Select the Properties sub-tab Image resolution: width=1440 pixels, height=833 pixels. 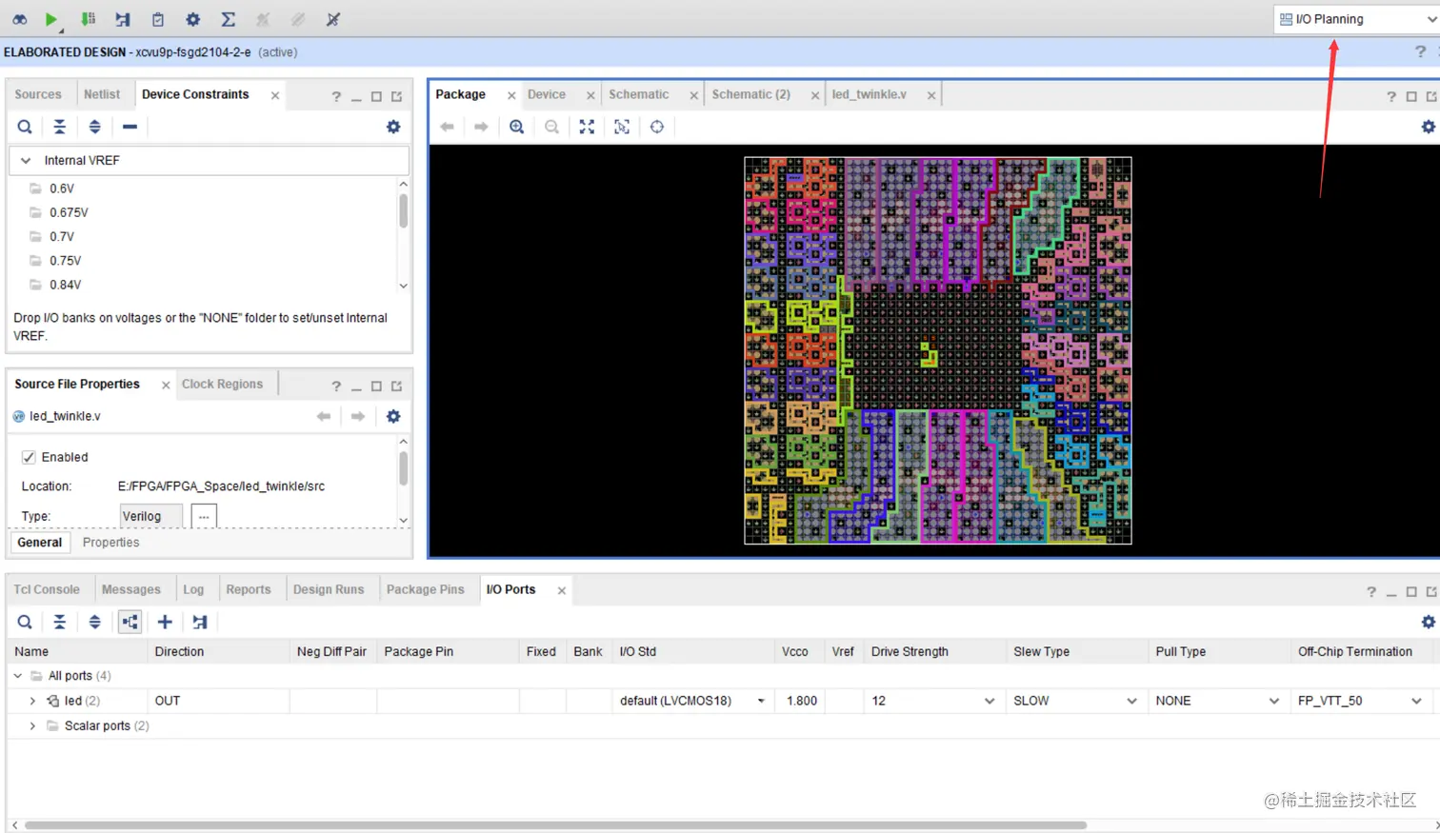coord(110,543)
